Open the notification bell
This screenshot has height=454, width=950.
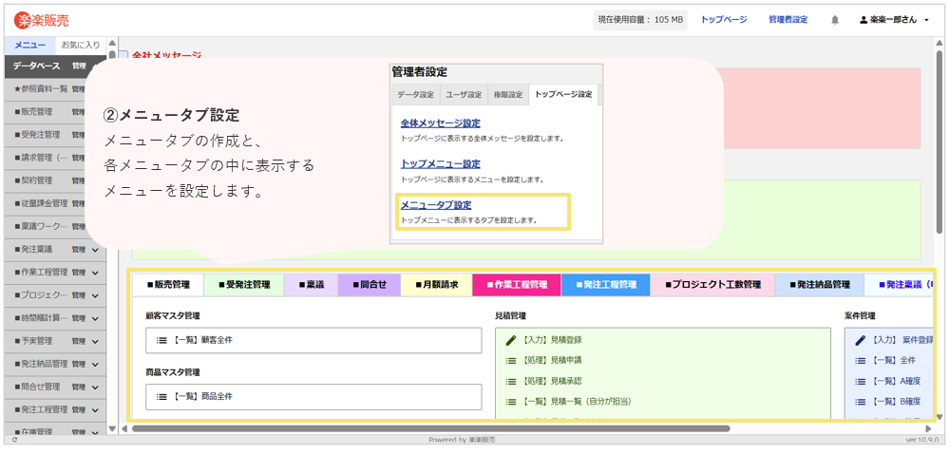pyautogui.click(x=835, y=20)
